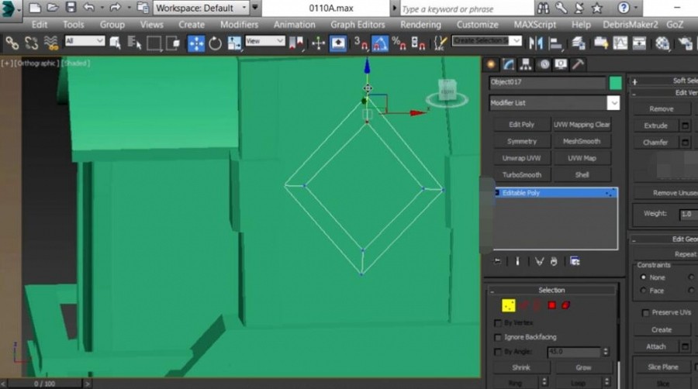
Task: Open the Curve Editor icon
Action: [x=620, y=43]
